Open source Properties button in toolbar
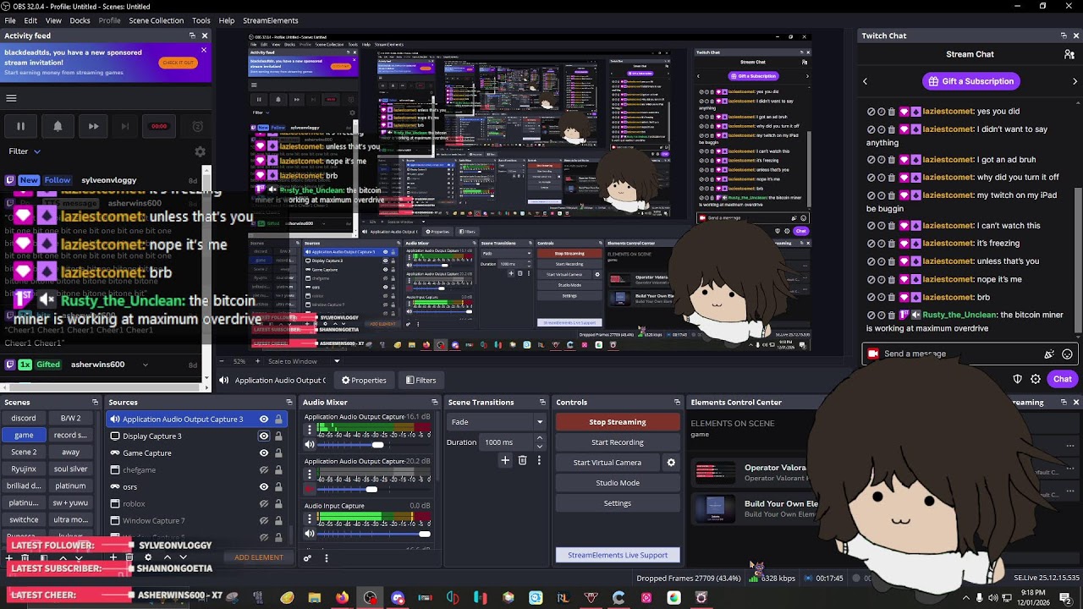The image size is (1083, 609). pyautogui.click(x=363, y=381)
